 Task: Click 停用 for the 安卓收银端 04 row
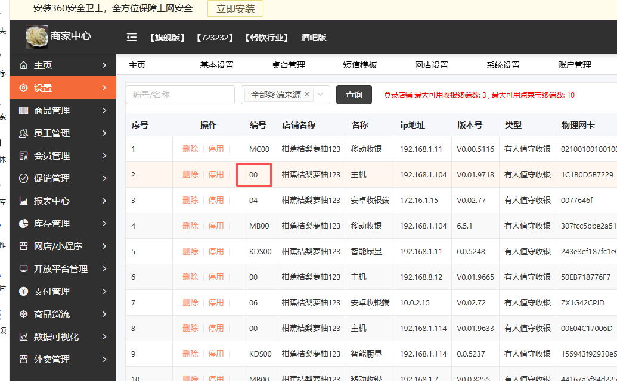[216, 201]
